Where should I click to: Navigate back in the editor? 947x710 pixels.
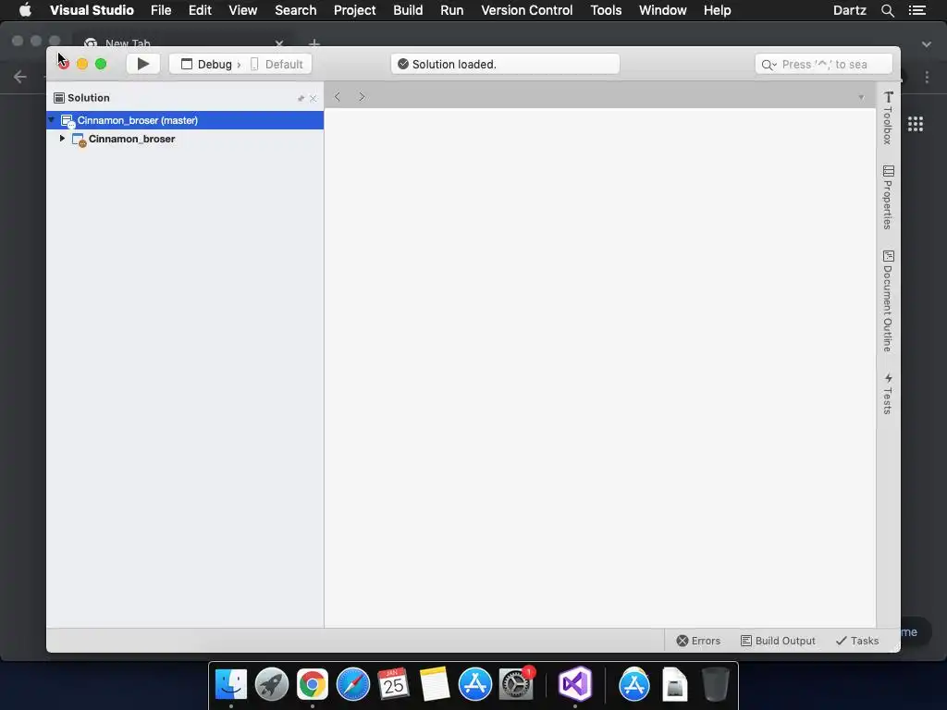coord(338,96)
